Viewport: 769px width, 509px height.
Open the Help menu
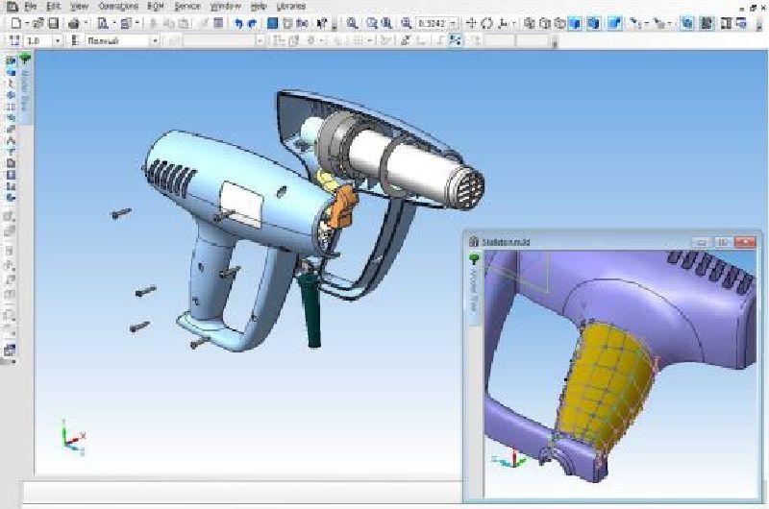(258, 7)
